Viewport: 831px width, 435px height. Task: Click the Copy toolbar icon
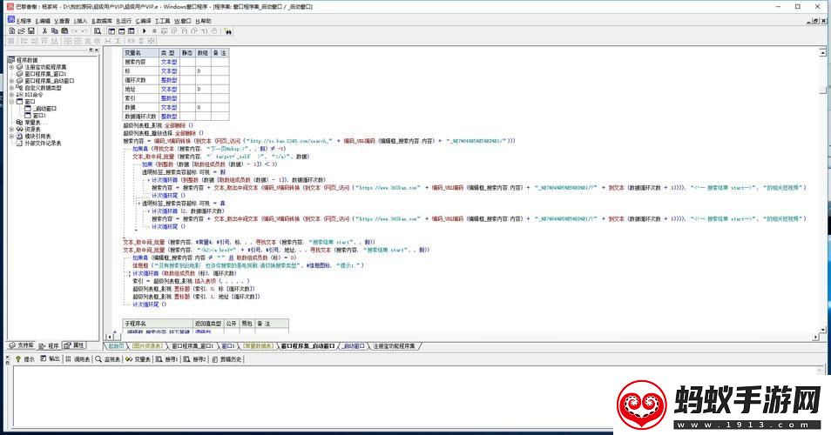55,31
